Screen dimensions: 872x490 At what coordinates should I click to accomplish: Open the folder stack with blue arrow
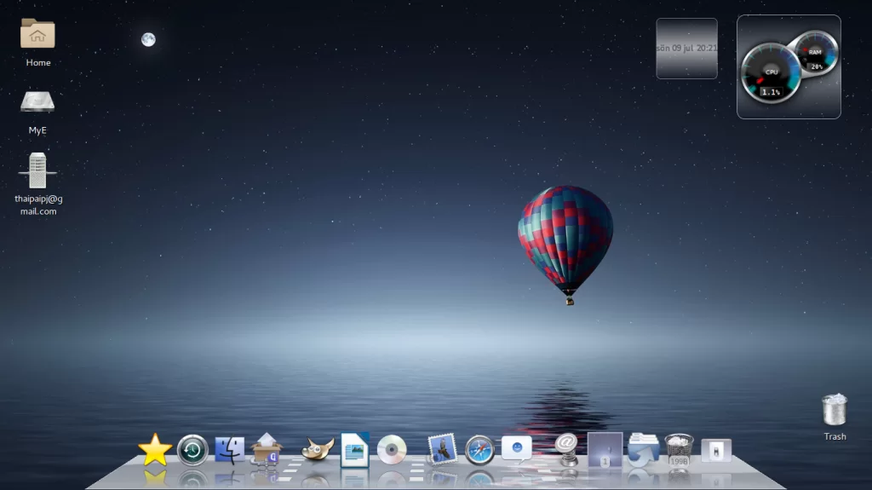pyautogui.click(x=643, y=450)
